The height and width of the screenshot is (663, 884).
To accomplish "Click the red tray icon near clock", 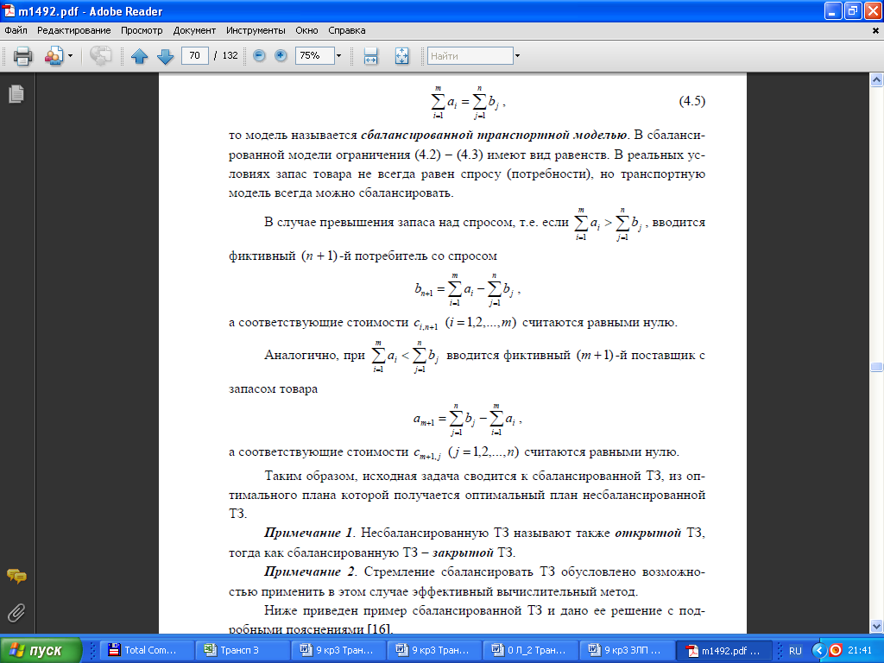I will coord(835,650).
